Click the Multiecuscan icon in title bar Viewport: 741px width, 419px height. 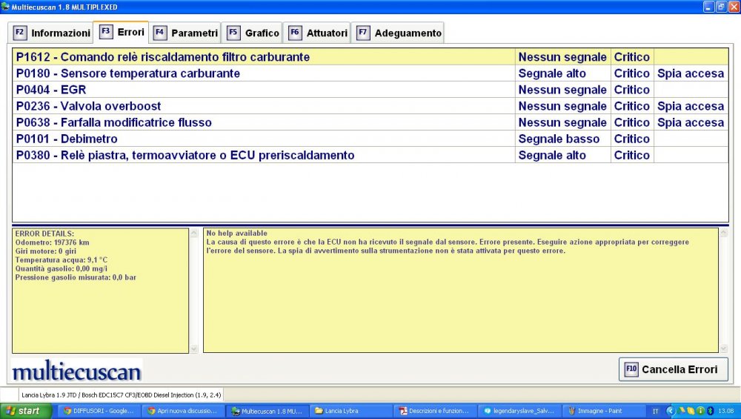tap(6, 6)
